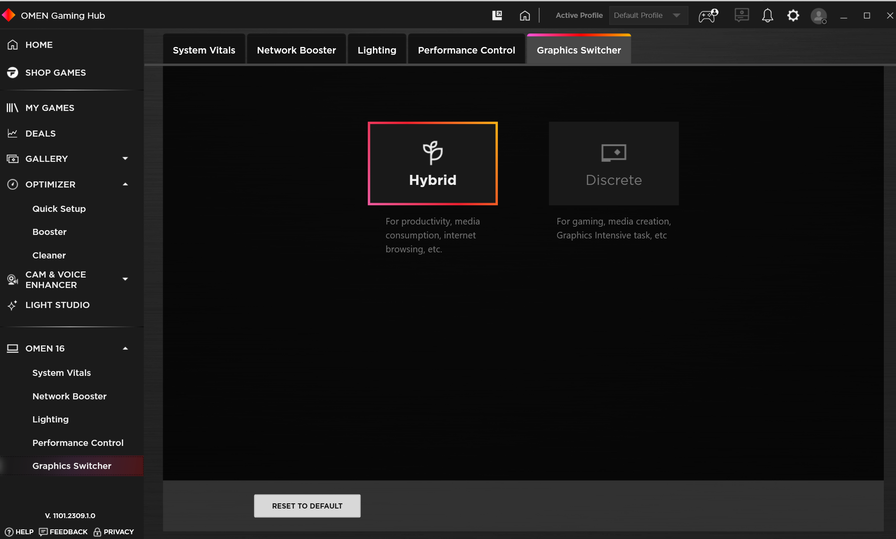This screenshot has width=896, height=539.
Task: Click the Privacy lock icon
Action: [97, 532]
